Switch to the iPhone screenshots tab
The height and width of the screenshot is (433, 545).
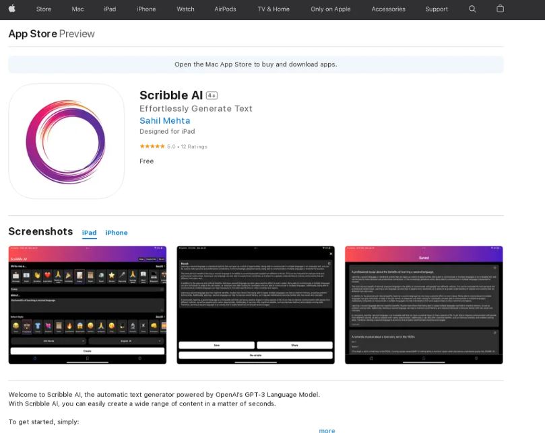[x=117, y=233]
